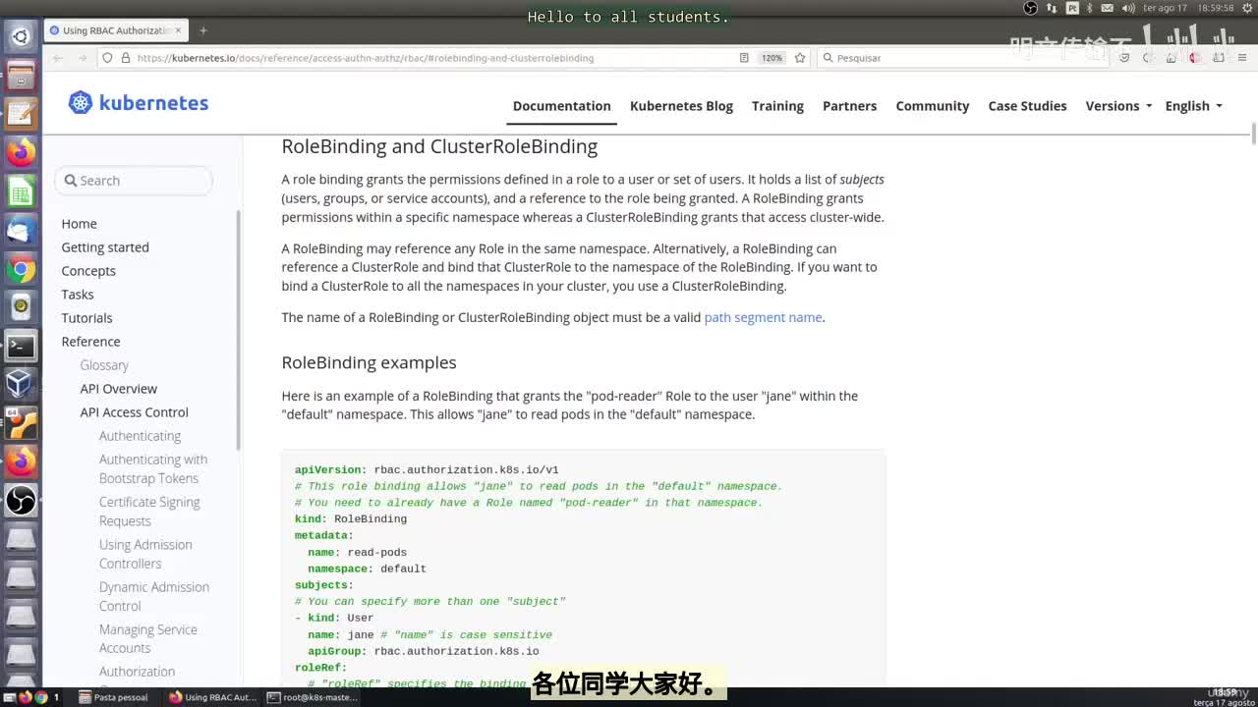
Task: Open Home in the sidebar
Action: 79,224
